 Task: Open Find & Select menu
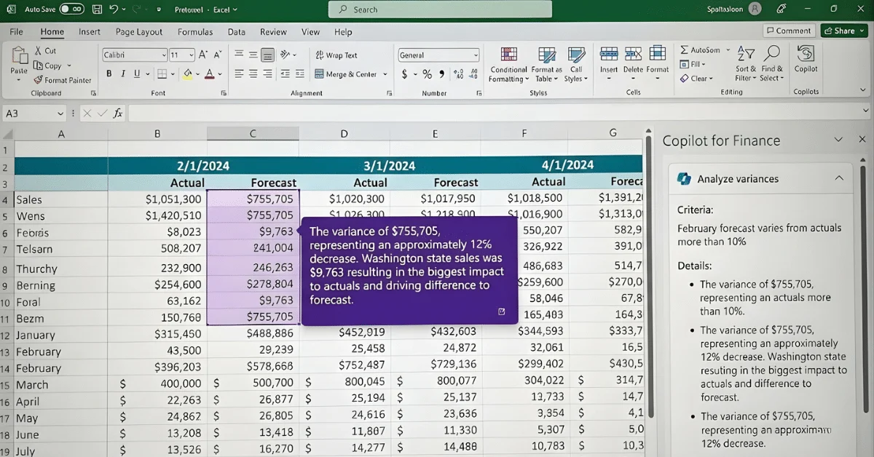tap(772, 64)
